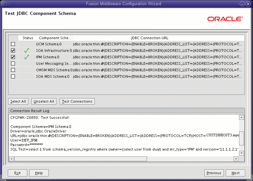Uncheck the IPM Schema:0 checkbox
The image size is (253, 181).
pyautogui.click(x=13, y=57)
